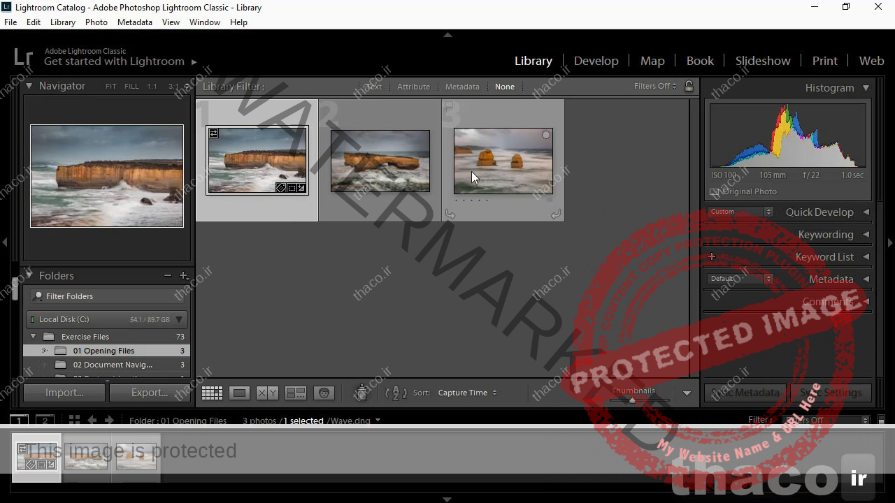Viewport: 895px width, 503px height.
Task: Switch to Loupe view
Action: [239, 393]
